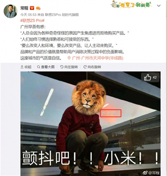
Task: Click the collapse upload-arrow icon
Action: [22, 67]
